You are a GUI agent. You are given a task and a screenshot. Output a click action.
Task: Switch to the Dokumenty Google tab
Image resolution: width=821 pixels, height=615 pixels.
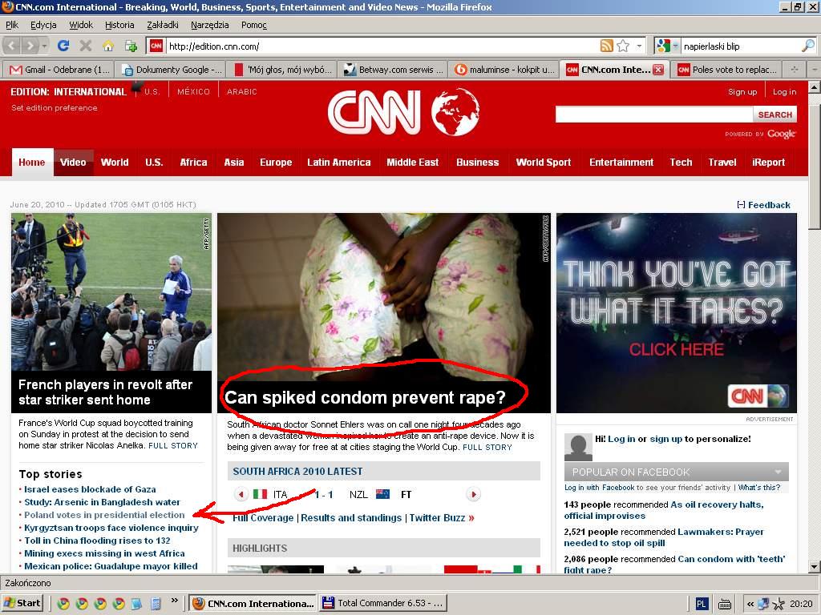coord(172,70)
